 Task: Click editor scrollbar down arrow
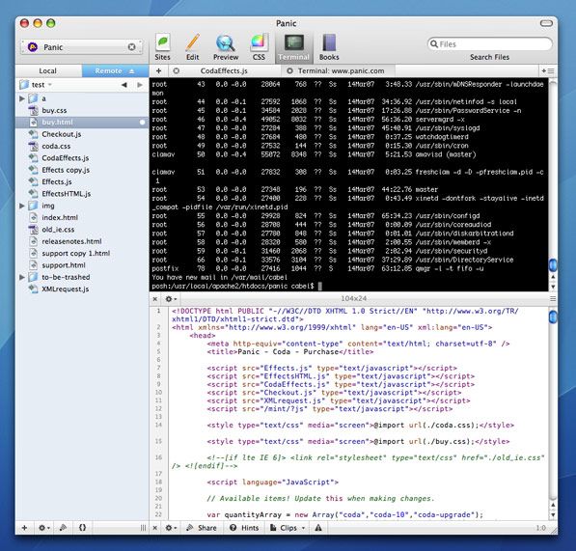point(553,514)
